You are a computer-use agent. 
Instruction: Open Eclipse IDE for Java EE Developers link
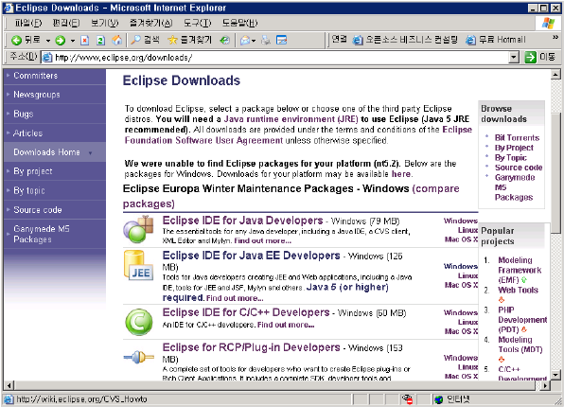(x=251, y=256)
